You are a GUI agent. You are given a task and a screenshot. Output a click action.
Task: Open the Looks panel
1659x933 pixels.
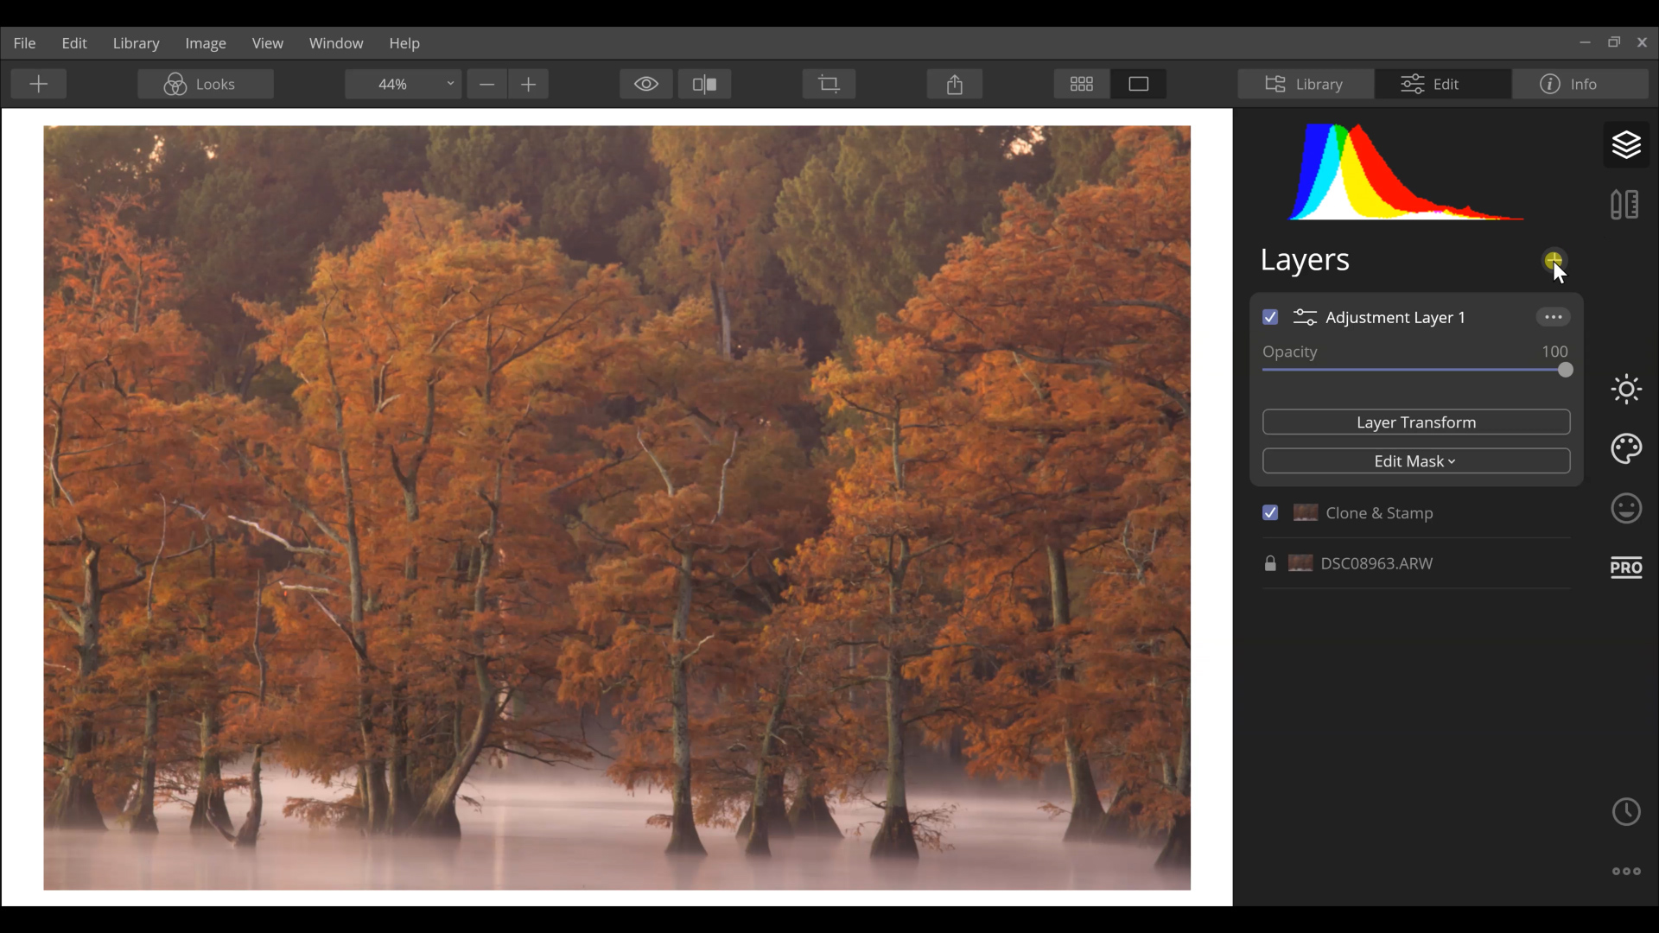coord(206,84)
